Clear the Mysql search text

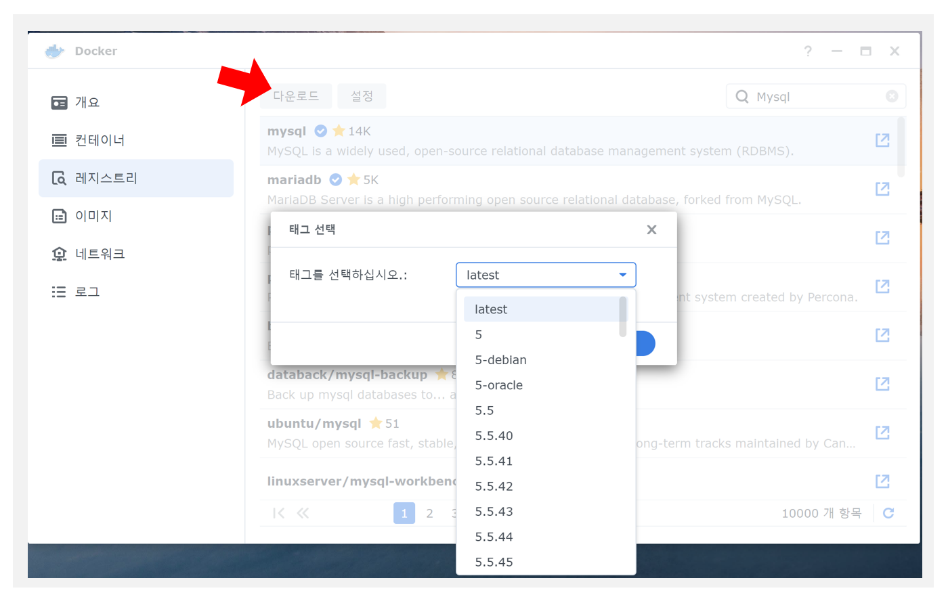892,97
